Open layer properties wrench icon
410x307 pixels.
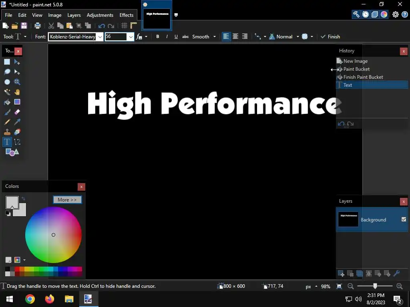tap(396, 273)
